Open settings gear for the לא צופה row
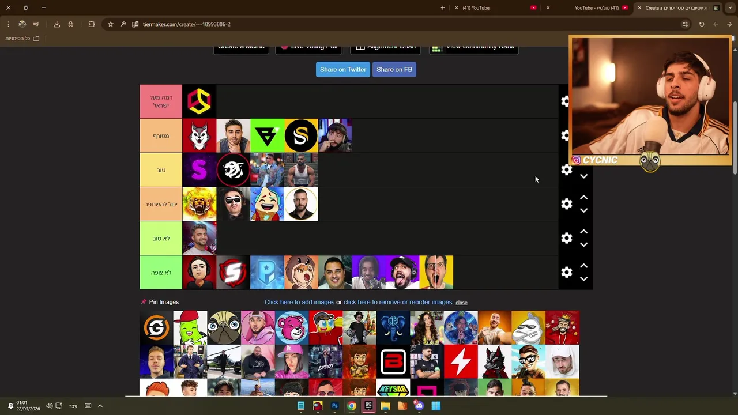 coord(566,272)
